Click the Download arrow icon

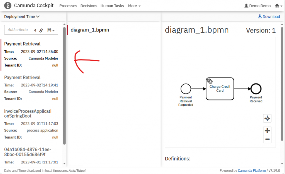[260, 16]
